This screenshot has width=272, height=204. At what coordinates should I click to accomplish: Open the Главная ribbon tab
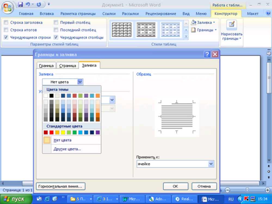26,14
